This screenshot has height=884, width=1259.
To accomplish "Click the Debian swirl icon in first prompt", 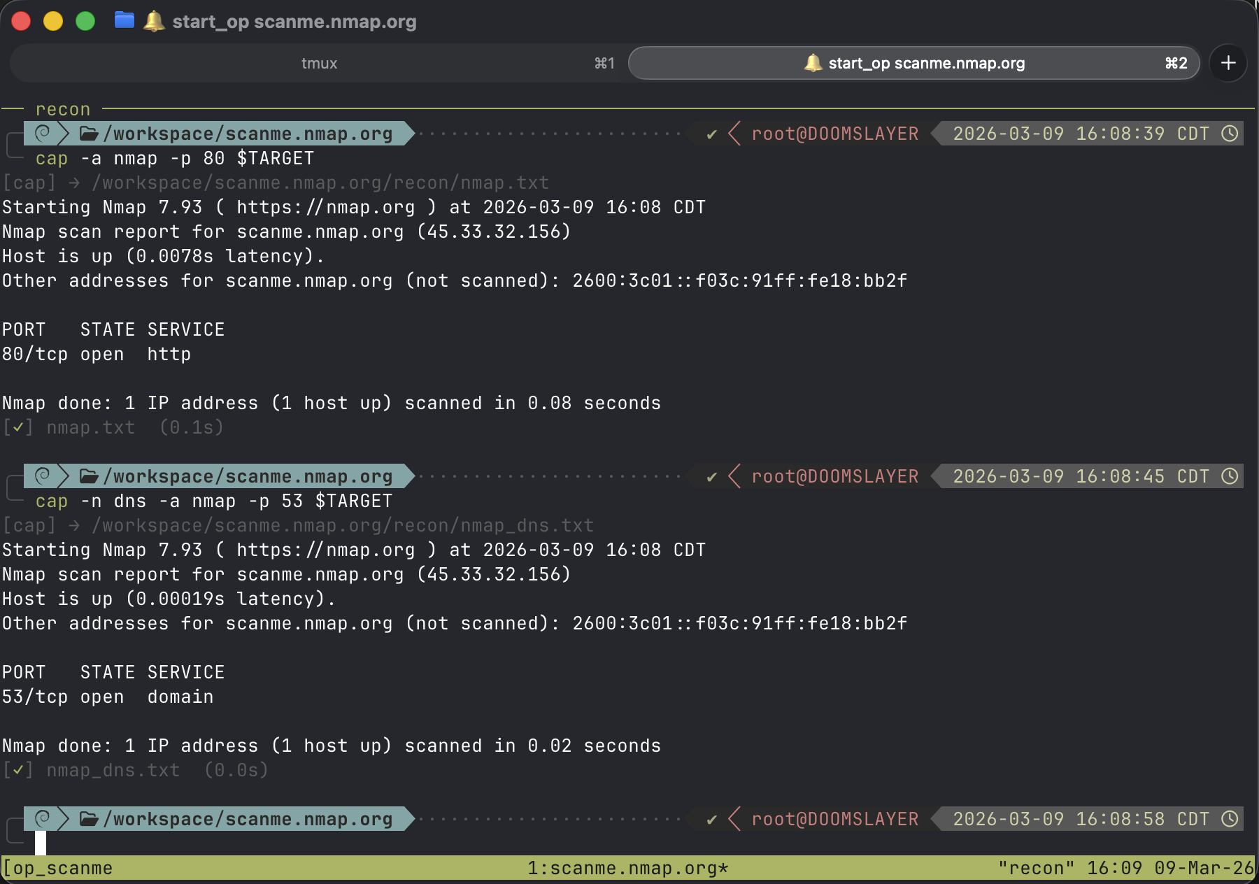I will [x=43, y=133].
